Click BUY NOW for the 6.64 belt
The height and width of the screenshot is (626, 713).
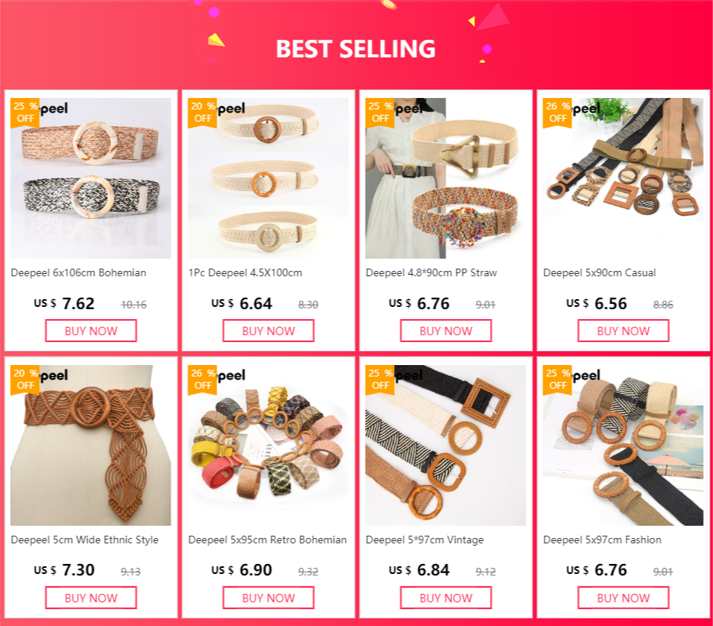pos(269,331)
